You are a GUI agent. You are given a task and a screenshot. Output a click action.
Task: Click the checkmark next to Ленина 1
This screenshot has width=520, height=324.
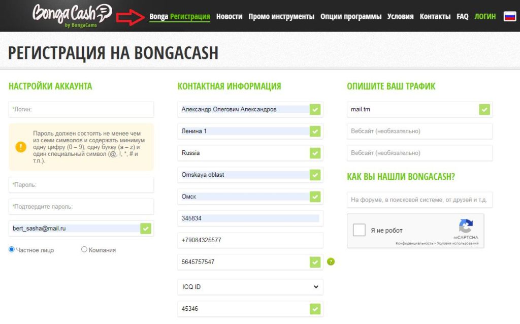click(315, 132)
